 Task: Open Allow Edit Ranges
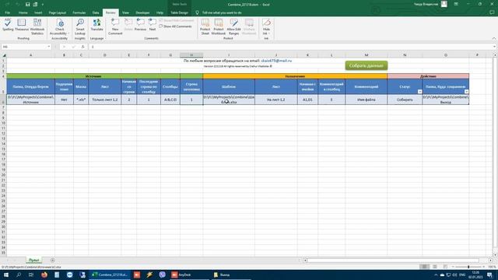click(x=233, y=26)
